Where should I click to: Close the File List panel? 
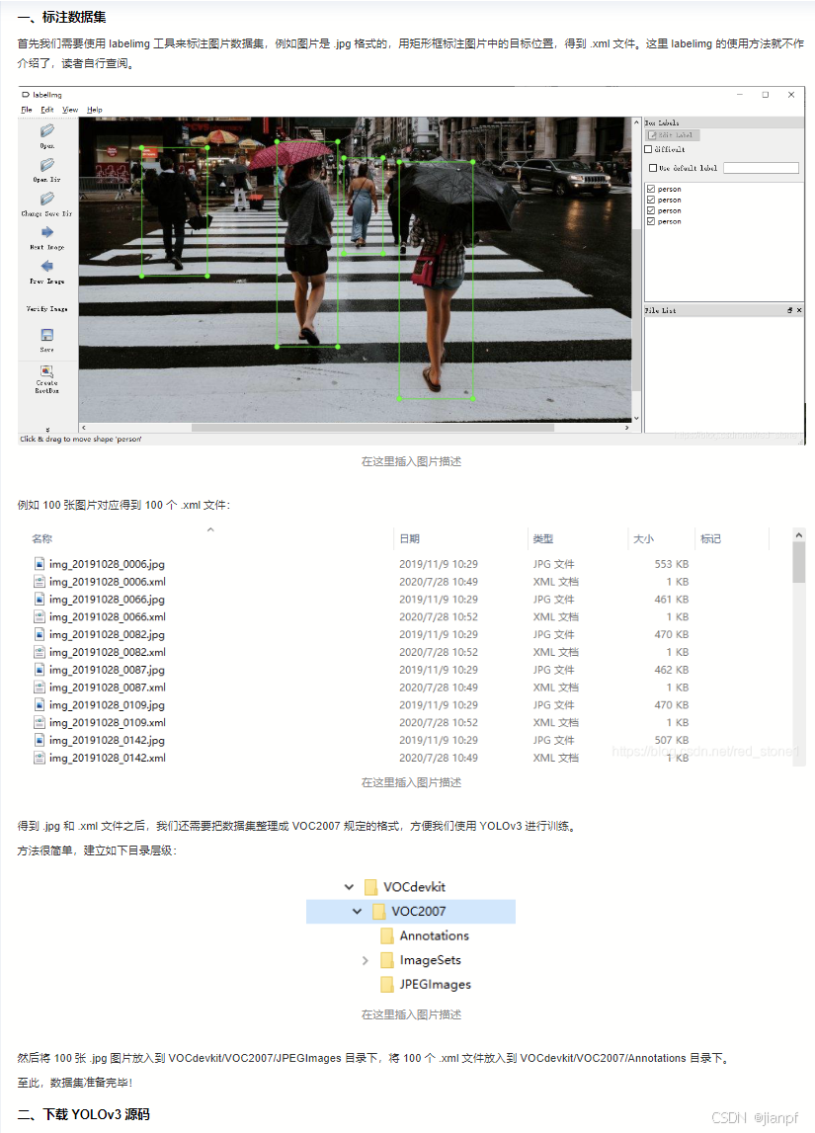click(x=799, y=310)
